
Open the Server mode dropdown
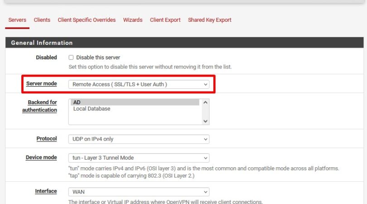(138, 84)
